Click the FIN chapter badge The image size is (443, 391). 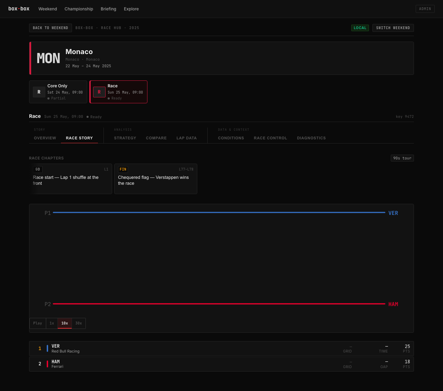click(x=123, y=170)
